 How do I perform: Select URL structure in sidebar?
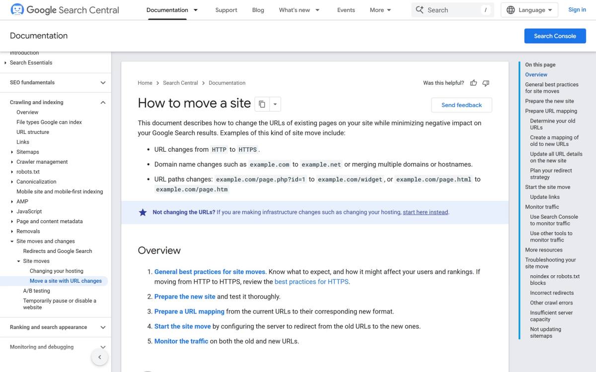pyautogui.click(x=33, y=132)
